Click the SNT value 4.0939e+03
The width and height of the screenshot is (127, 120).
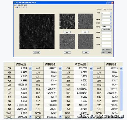(22, 105)
